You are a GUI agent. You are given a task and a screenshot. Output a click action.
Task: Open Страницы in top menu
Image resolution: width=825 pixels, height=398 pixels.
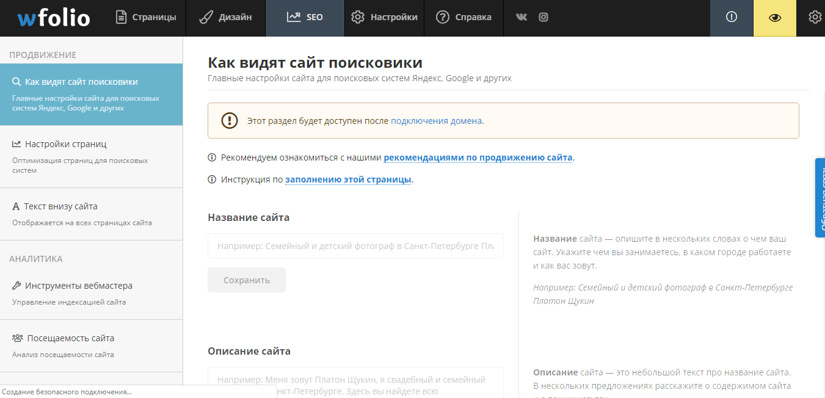point(146,18)
